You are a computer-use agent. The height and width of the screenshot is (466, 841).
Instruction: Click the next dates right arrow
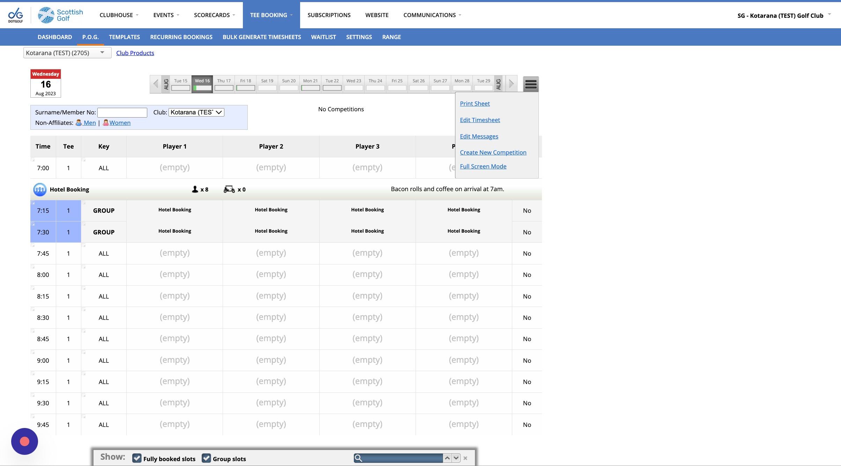[x=511, y=84]
